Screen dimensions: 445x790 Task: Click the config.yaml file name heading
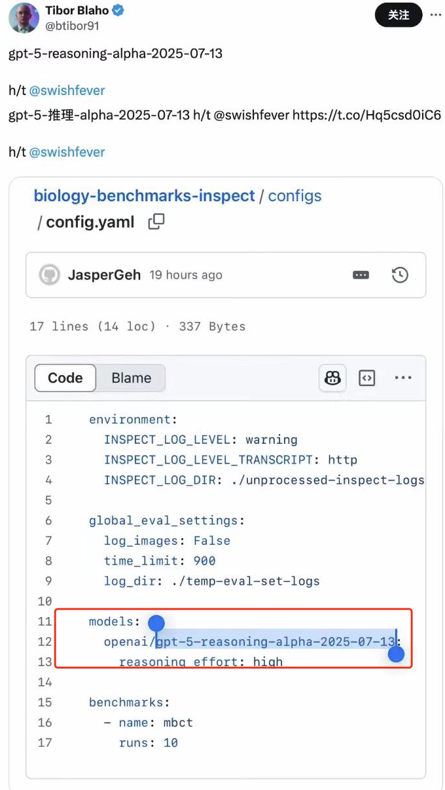pos(90,222)
